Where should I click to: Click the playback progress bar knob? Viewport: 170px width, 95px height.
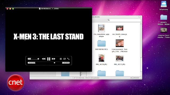click(x=54, y=63)
